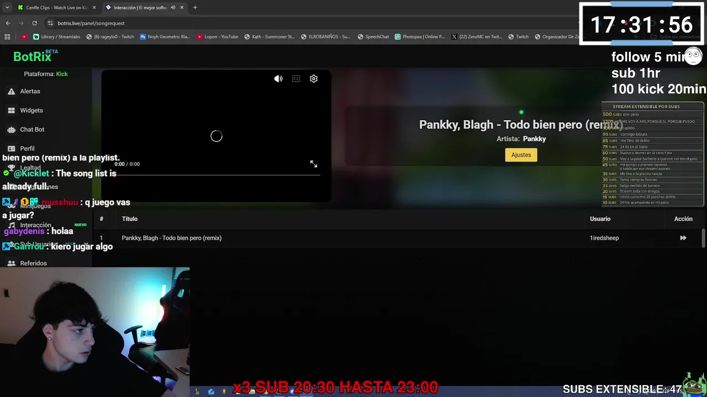
Task: Go forward in browser history
Action: click(22, 23)
